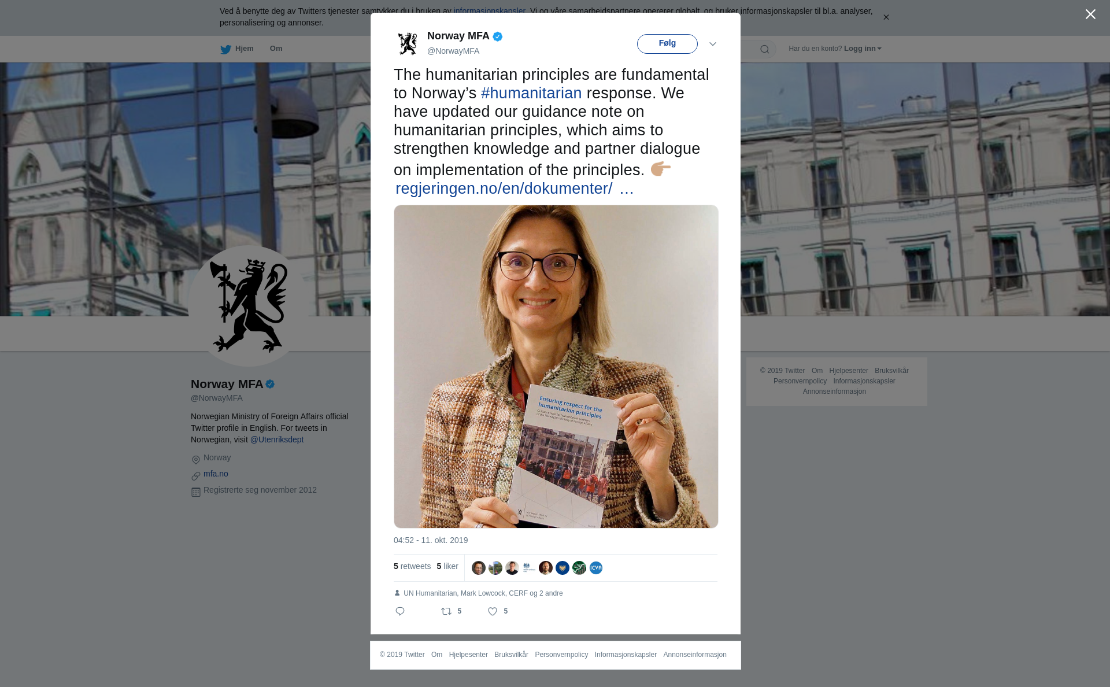Screen dimensions: 1110x687
Task: Open the regjeringen.no/en/dokumenter link
Action: pos(504,189)
